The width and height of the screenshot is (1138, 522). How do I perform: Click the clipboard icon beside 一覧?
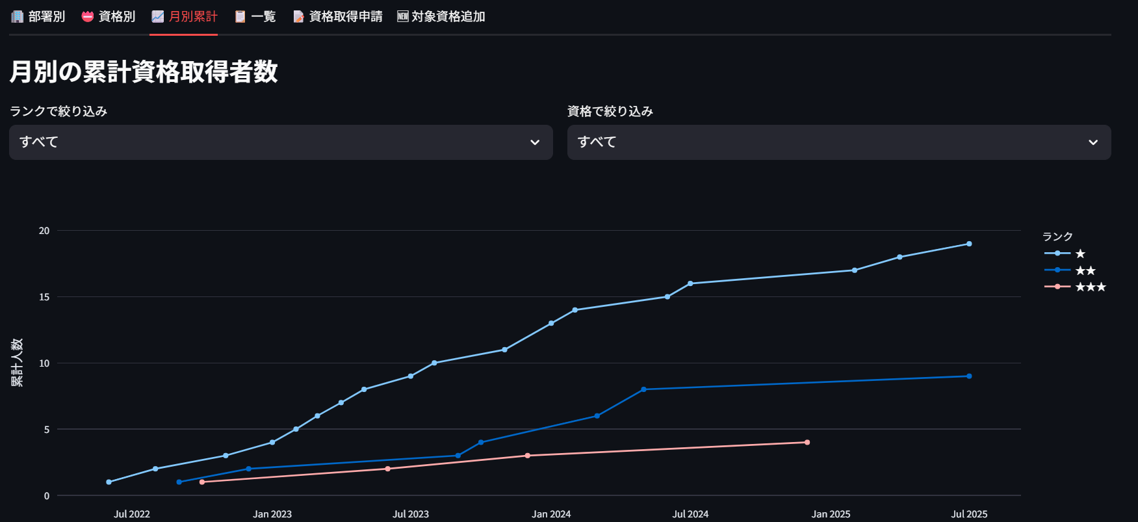pyautogui.click(x=240, y=16)
